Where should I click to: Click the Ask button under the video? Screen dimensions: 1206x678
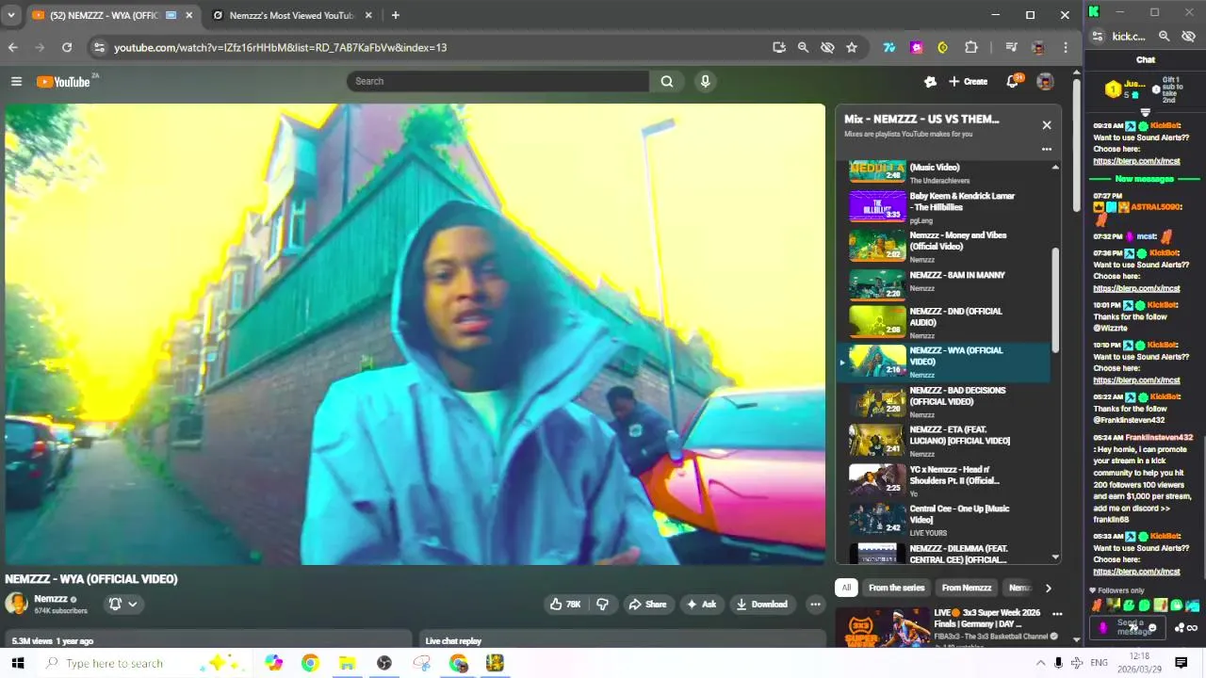(702, 605)
